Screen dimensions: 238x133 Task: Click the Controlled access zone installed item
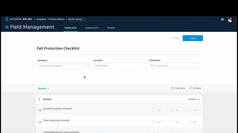(61, 132)
